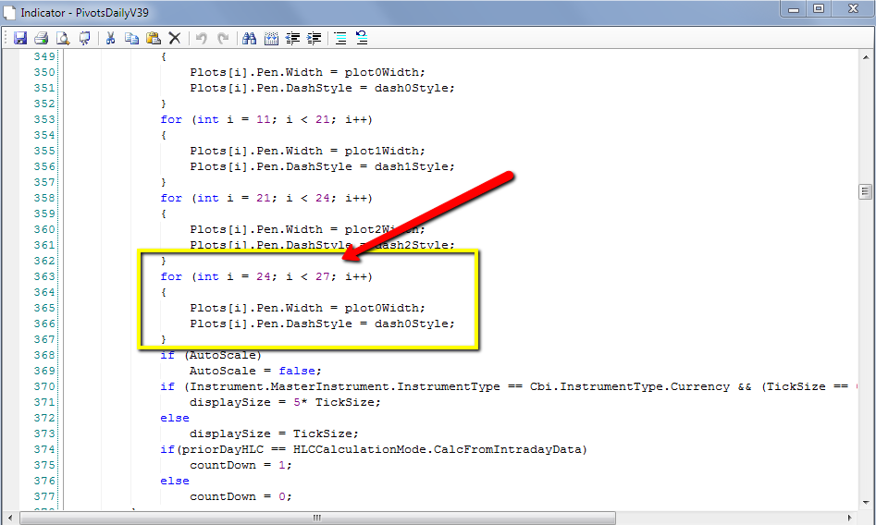Click the horizontal scrollbar thumb
The image size is (876, 525).
pos(317,518)
